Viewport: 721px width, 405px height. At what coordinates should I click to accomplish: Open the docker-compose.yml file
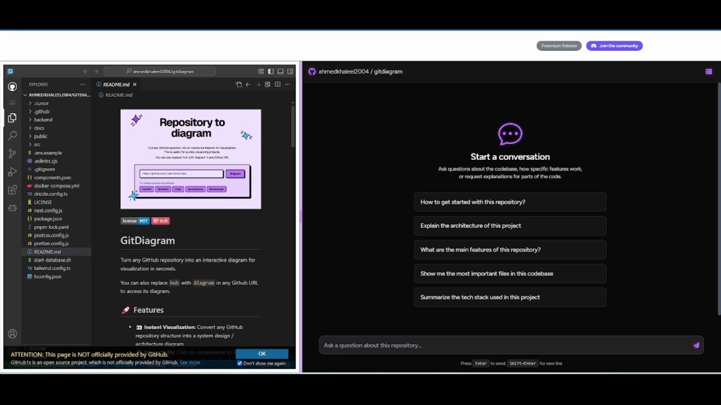(x=56, y=186)
